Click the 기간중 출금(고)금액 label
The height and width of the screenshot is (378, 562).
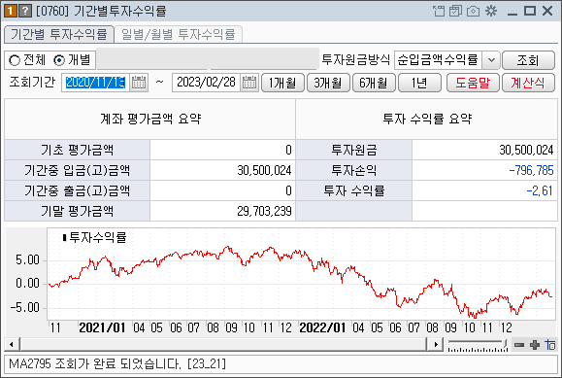click(x=77, y=190)
